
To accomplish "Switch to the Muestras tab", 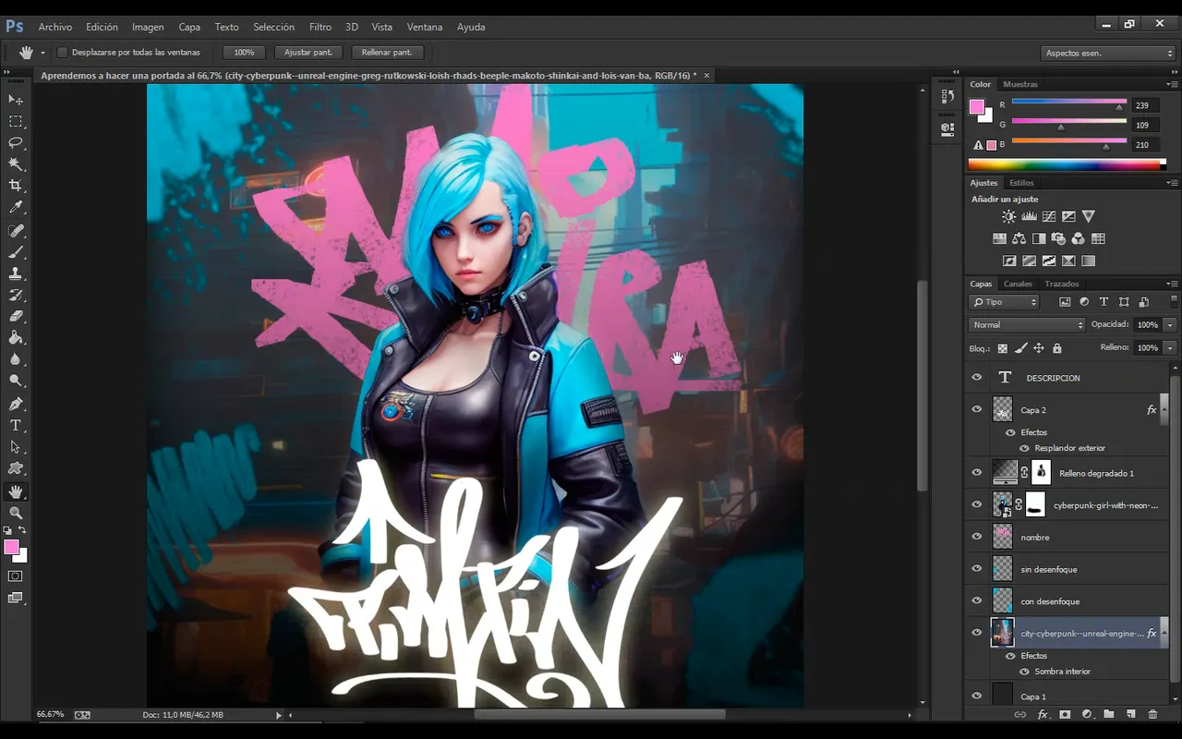I will pos(1020,84).
